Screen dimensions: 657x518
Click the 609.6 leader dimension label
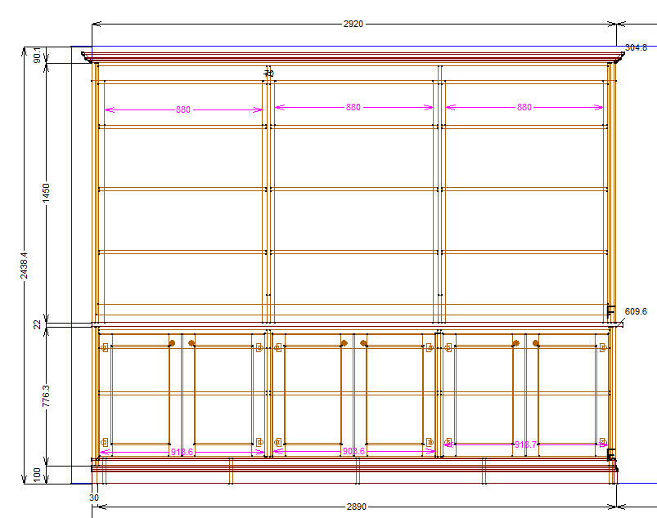point(638,311)
